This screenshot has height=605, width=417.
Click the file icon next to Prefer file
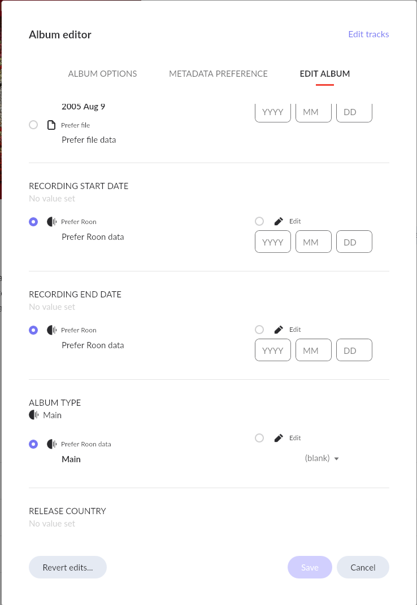(x=51, y=125)
